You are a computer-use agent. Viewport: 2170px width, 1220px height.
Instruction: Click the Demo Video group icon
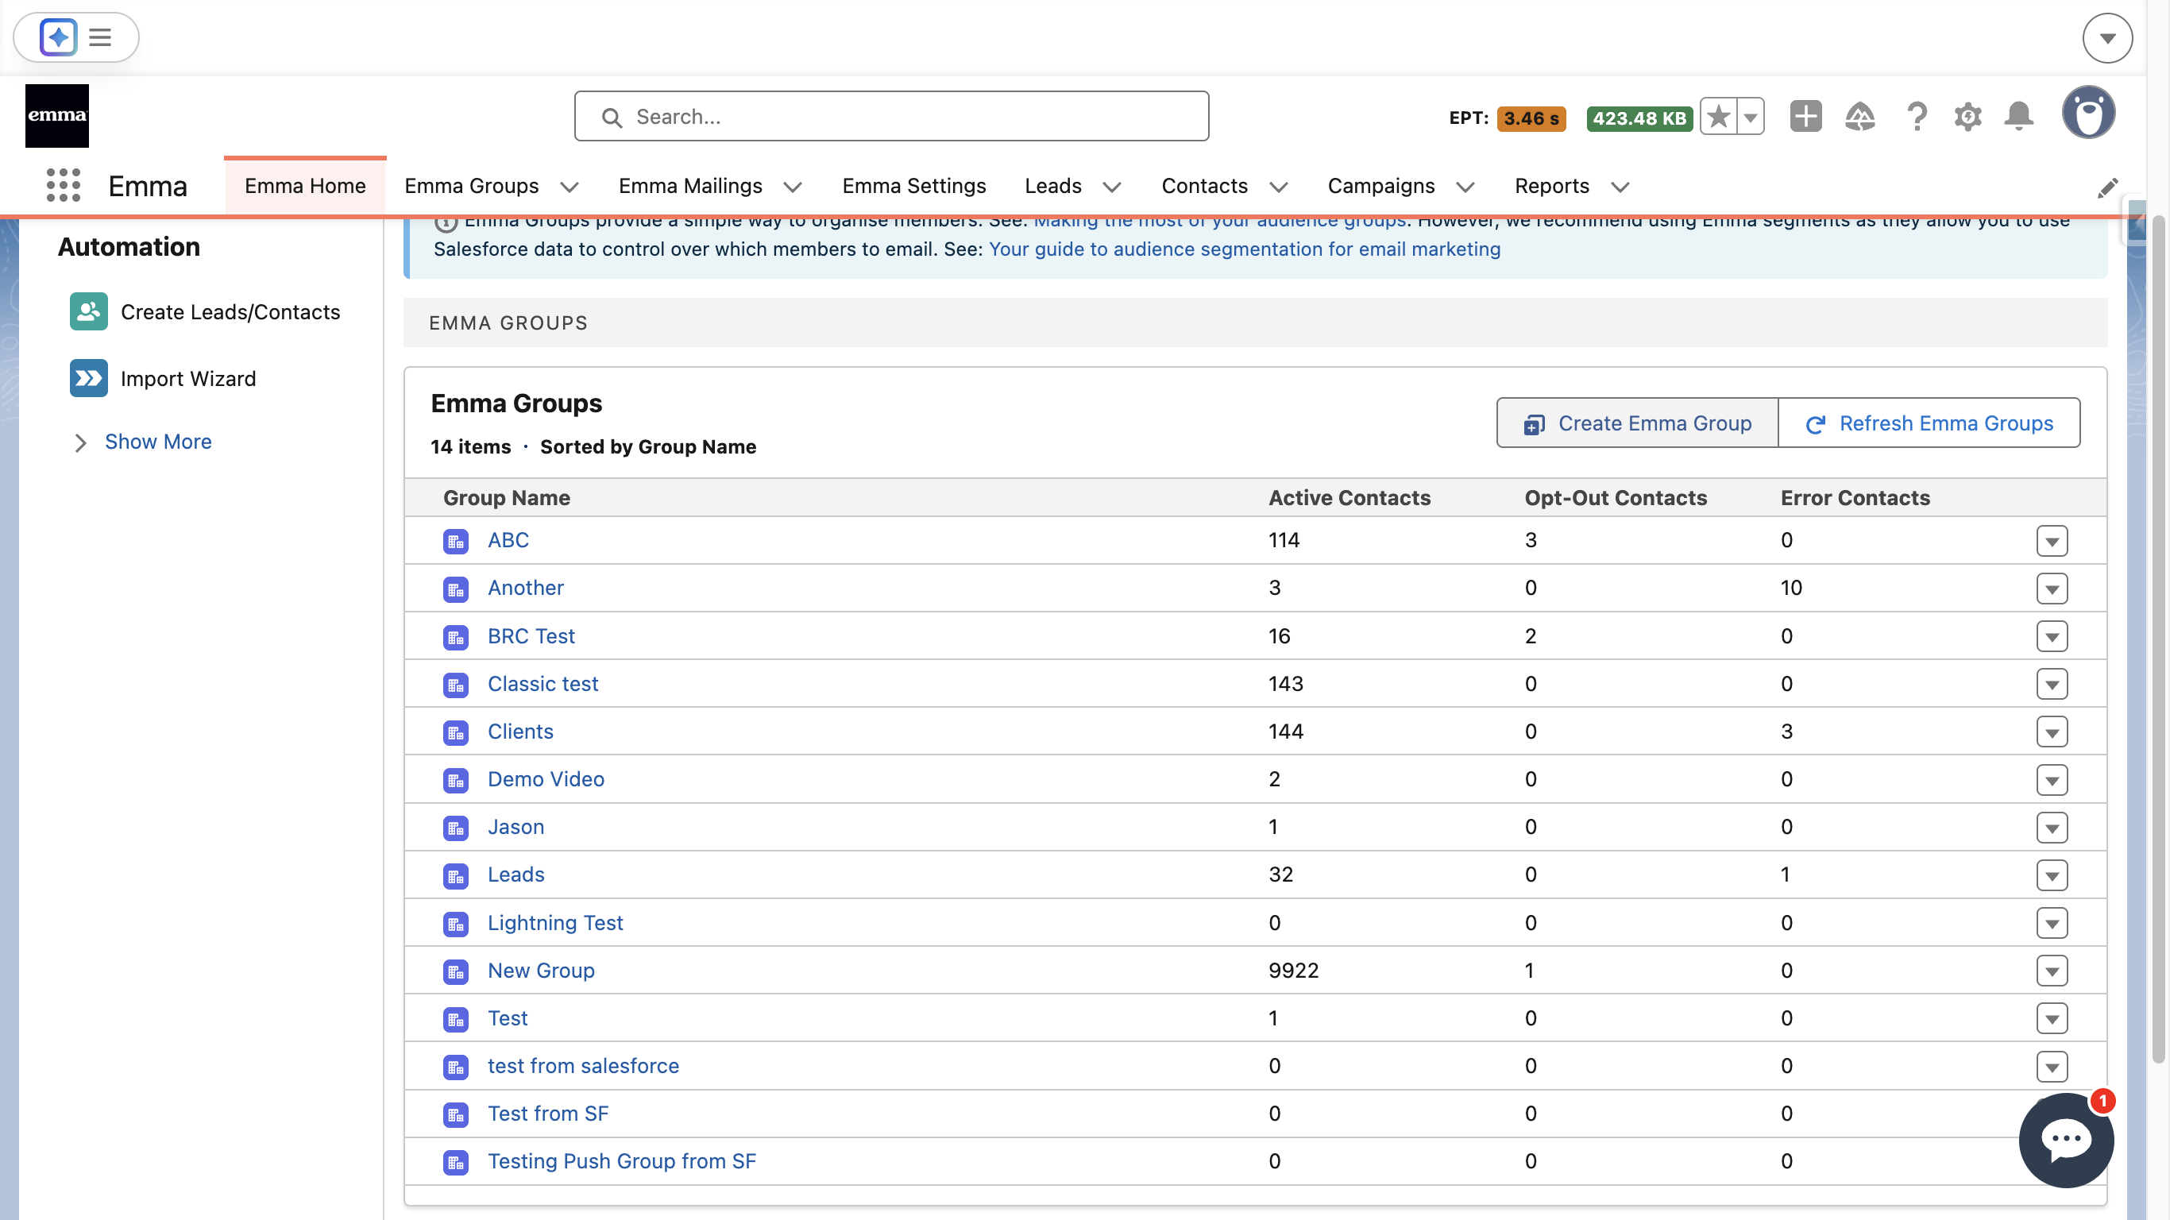coord(456,780)
